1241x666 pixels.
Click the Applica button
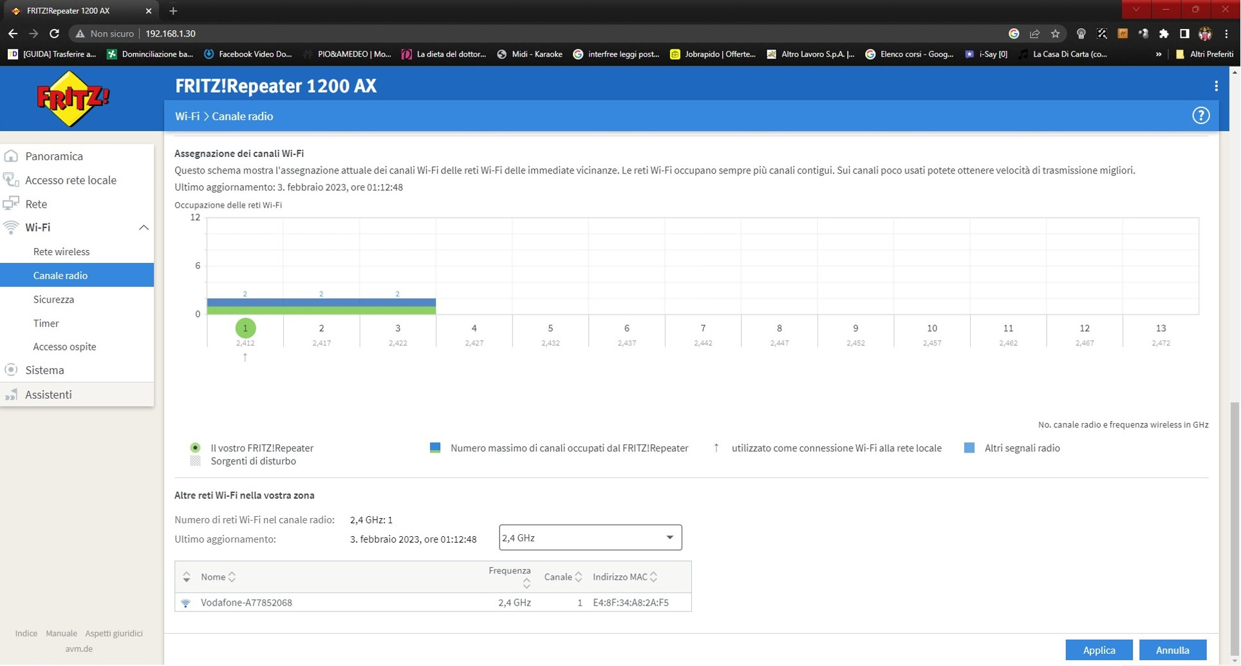[1099, 651]
